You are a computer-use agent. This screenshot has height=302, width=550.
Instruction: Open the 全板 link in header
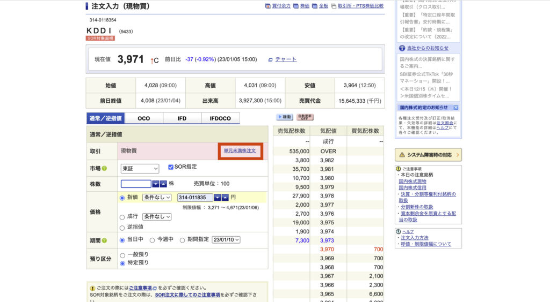click(x=323, y=6)
